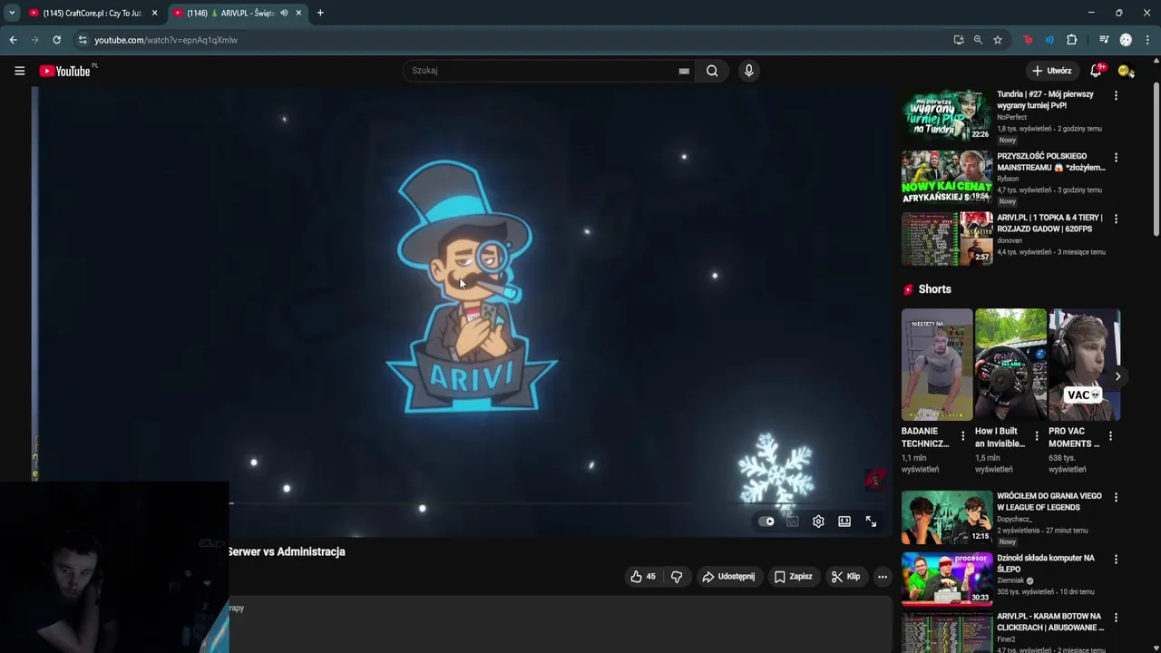Seek on the video progress bar
The width and height of the screenshot is (1161, 653).
[x=463, y=502]
